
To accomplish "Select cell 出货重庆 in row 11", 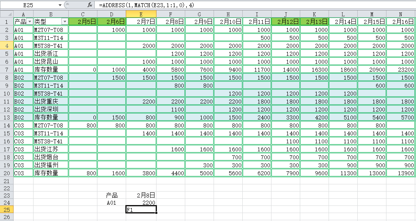I will [x=51, y=102].
